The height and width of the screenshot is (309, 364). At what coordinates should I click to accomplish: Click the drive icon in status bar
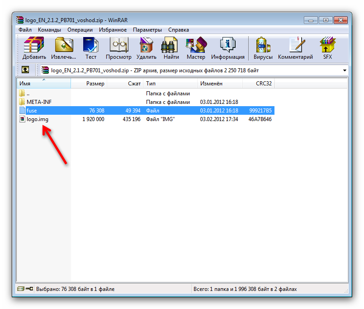tap(21, 289)
